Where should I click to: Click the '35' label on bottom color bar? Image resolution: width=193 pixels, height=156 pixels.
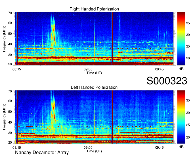click(x=188, y=101)
